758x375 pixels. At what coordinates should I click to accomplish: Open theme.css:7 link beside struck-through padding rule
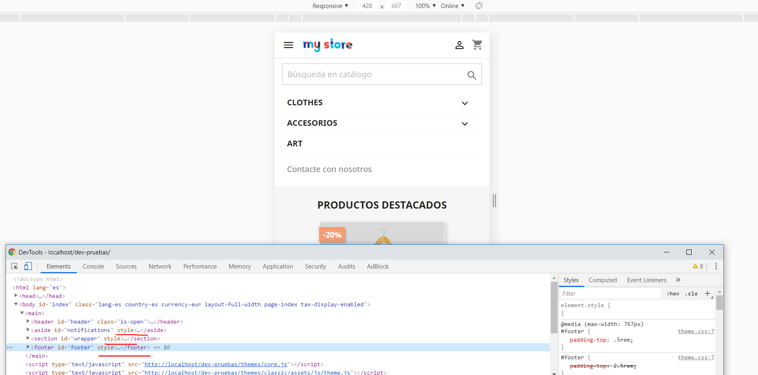click(696, 357)
